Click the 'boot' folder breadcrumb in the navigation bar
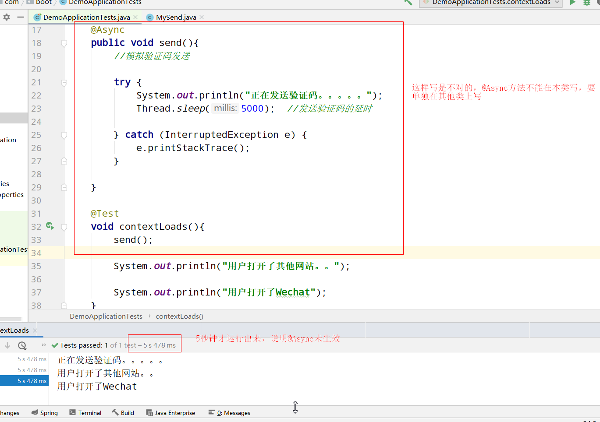Image resolution: width=600 pixels, height=422 pixels. [x=39, y=2]
